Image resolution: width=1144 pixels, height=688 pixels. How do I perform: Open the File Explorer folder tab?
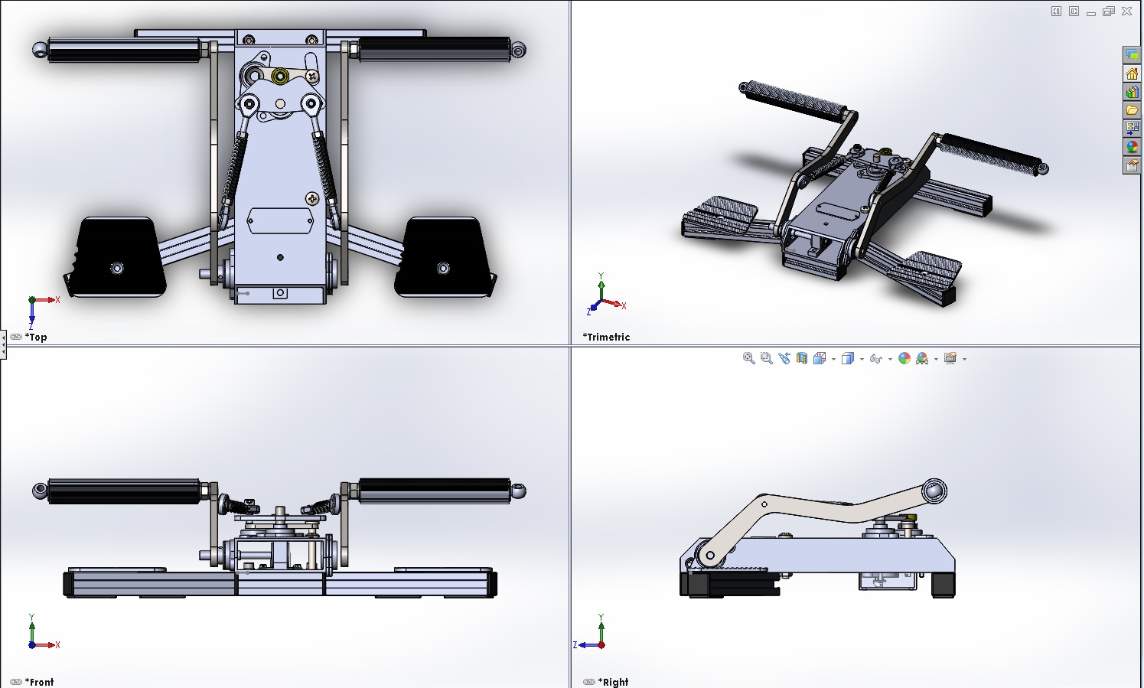(x=1132, y=110)
